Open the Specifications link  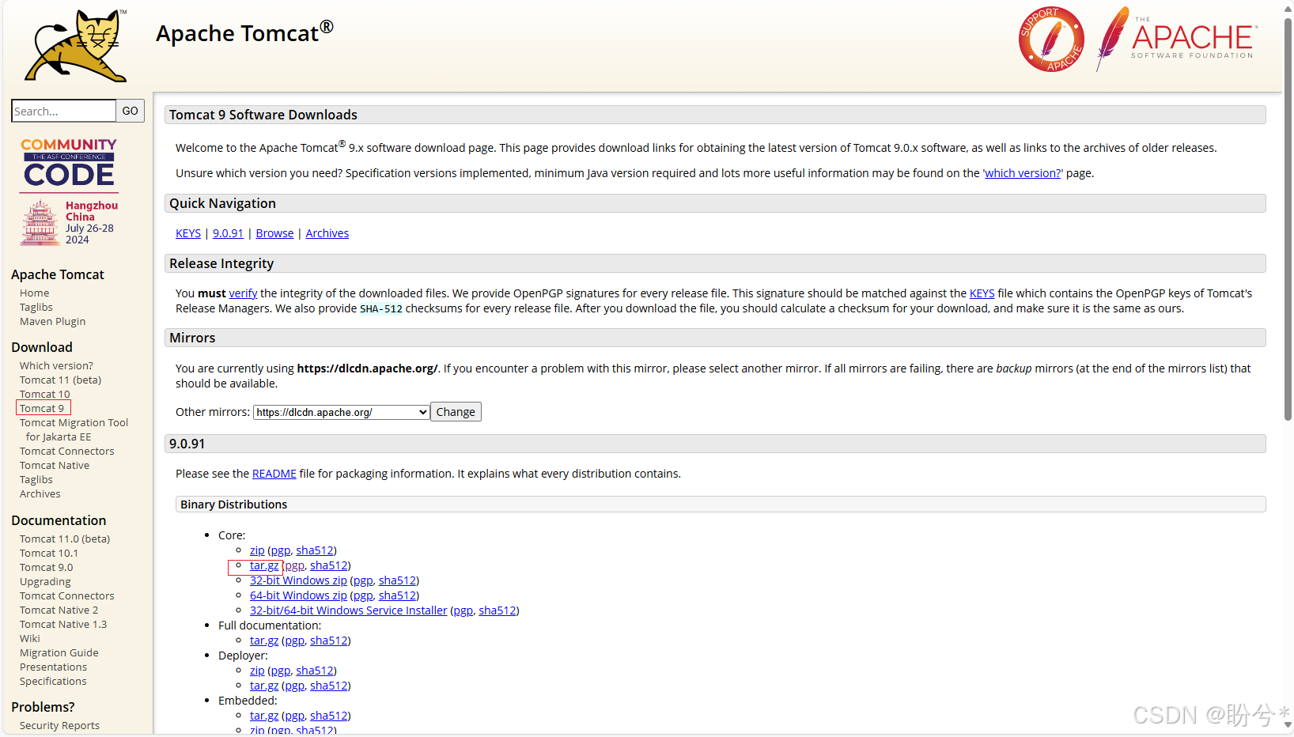53,681
